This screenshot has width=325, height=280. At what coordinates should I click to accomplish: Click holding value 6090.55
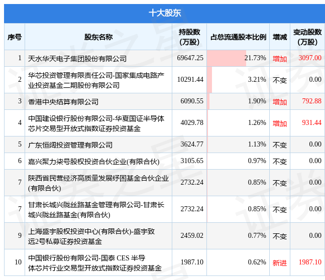tap(192, 101)
